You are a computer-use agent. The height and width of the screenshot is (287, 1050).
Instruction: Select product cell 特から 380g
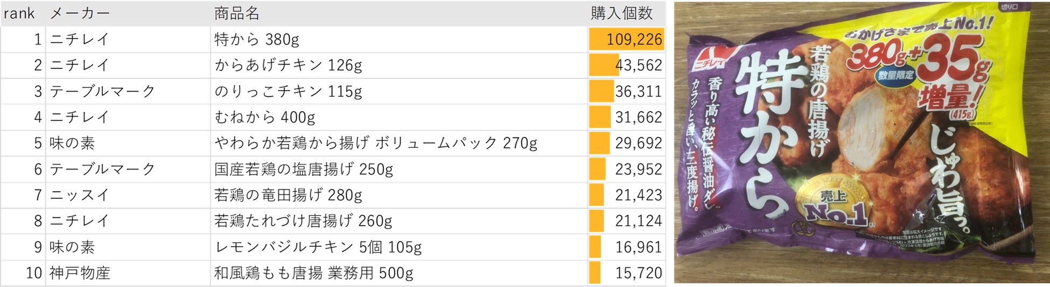point(257,39)
